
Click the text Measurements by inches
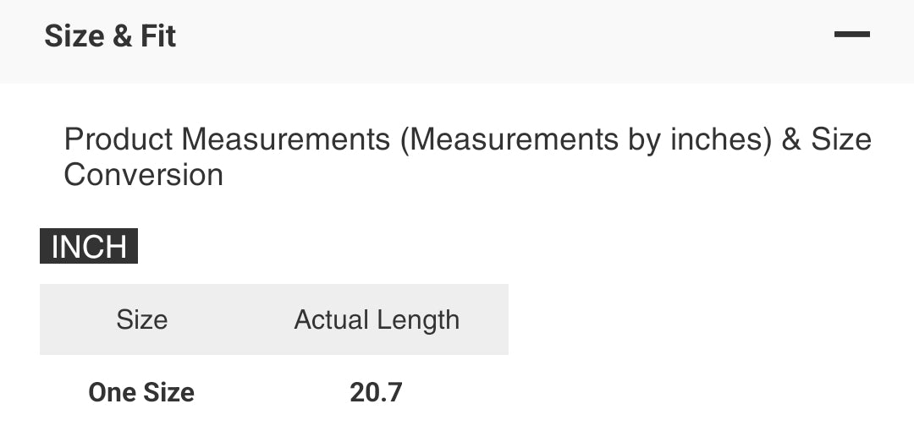(x=585, y=139)
